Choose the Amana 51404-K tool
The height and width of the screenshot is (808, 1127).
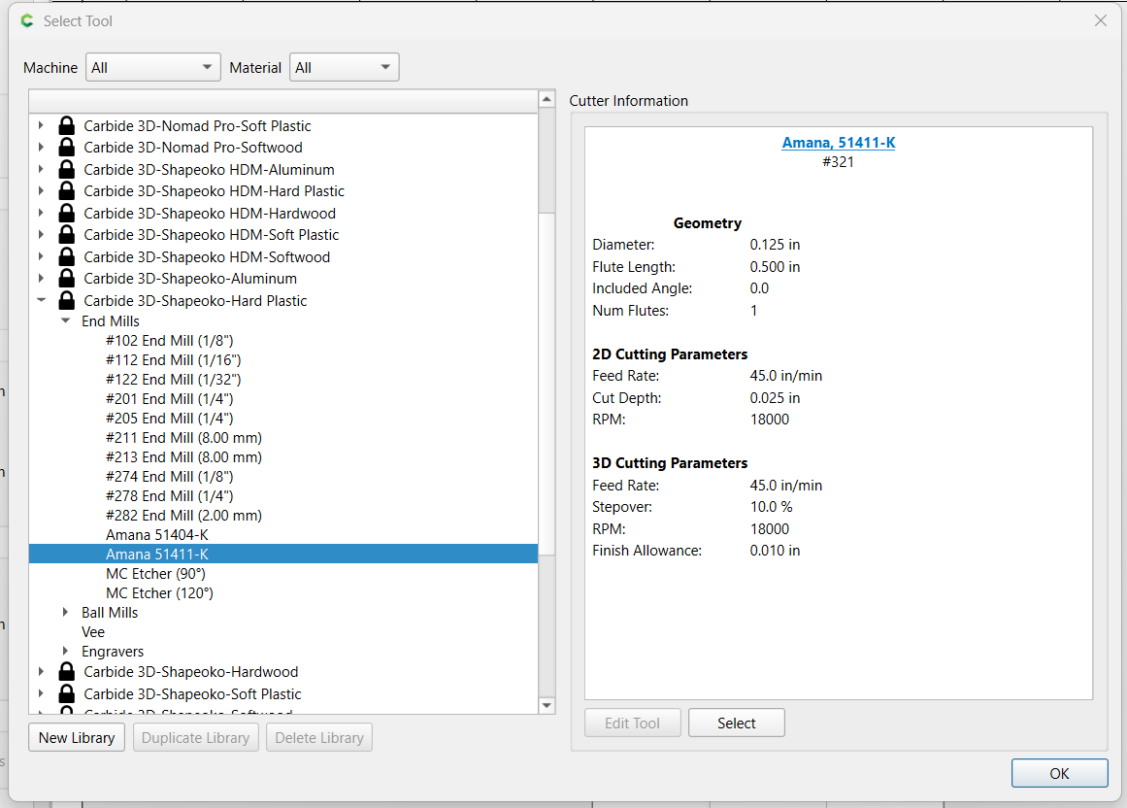157,535
